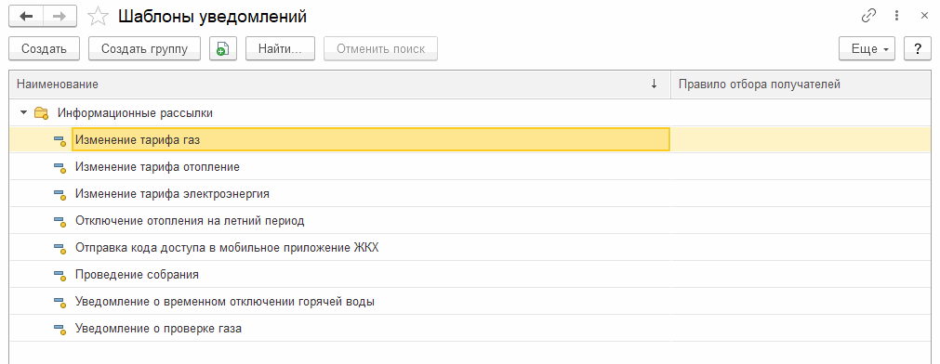Image resolution: width=940 pixels, height=364 pixels.
Task: Open the Найти... search dialog
Action: point(280,49)
